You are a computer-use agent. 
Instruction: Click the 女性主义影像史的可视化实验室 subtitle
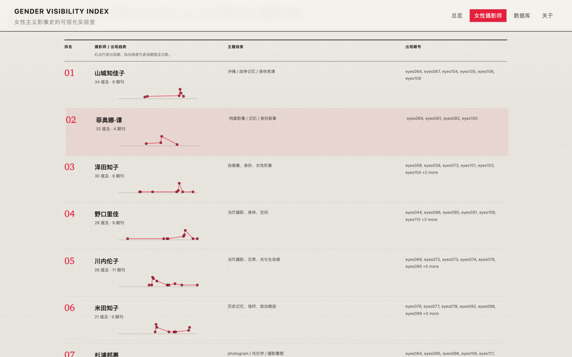click(55, 22)
